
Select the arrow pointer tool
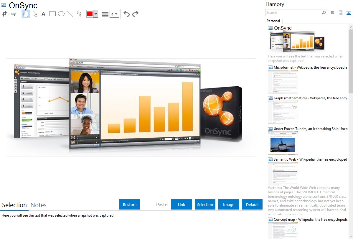35,14
